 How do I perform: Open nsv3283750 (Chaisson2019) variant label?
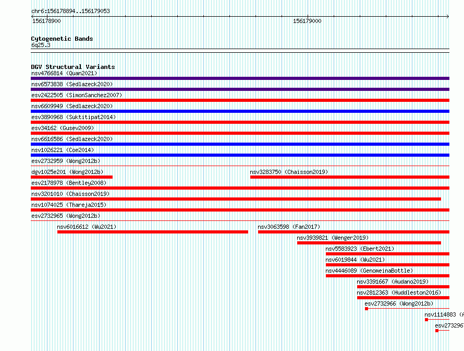pyautogui.click(x=289, y=172)
